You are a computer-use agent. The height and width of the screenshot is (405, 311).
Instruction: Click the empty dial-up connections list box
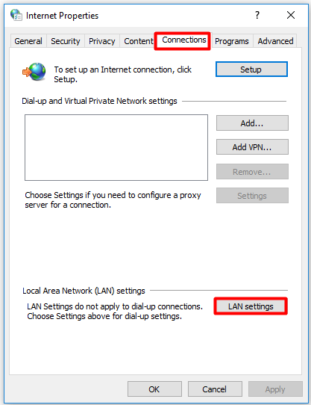coord(116,147)
